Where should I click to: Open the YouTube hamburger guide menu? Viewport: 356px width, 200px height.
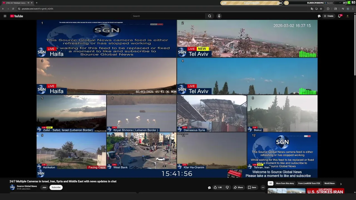click(x=5, y=16)
